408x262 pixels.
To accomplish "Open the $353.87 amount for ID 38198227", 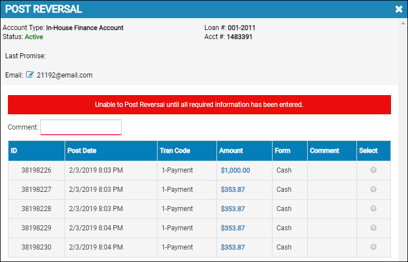I will 233,190.
